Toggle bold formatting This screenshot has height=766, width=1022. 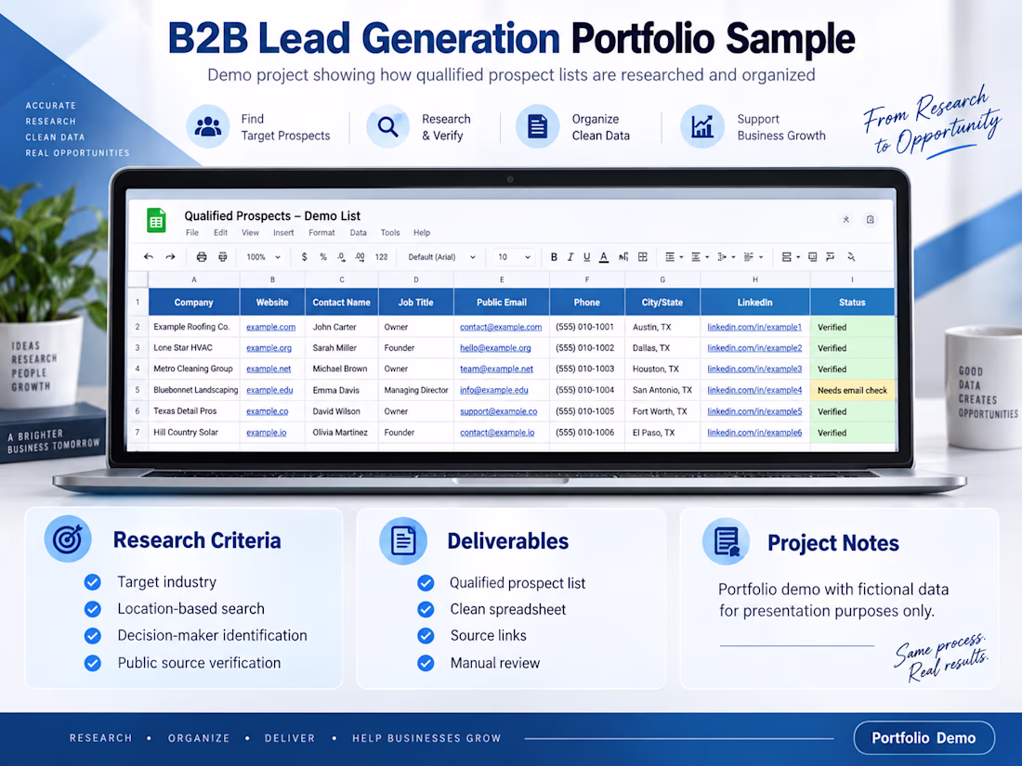coord(554,256)
